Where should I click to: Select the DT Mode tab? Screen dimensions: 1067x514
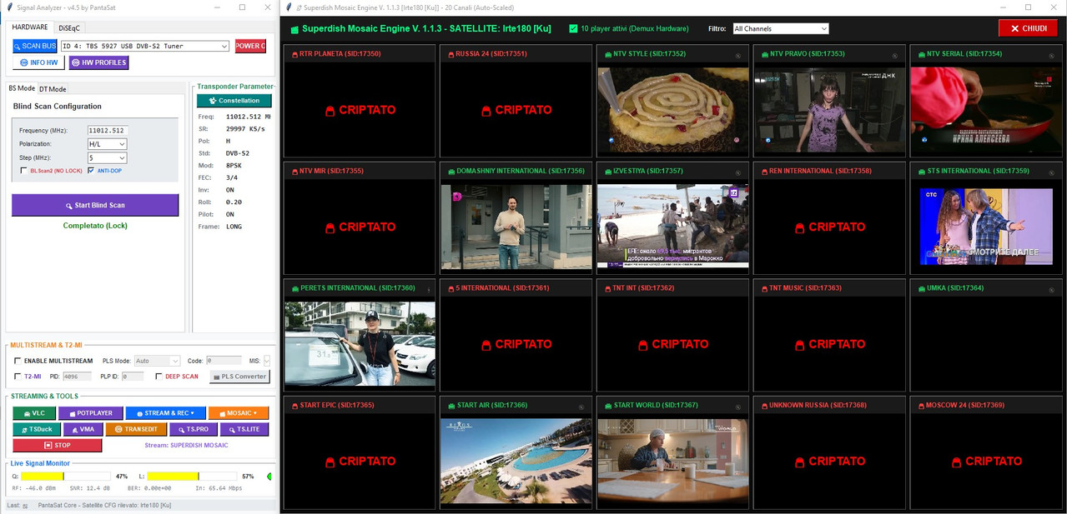(x=53, y=89)
